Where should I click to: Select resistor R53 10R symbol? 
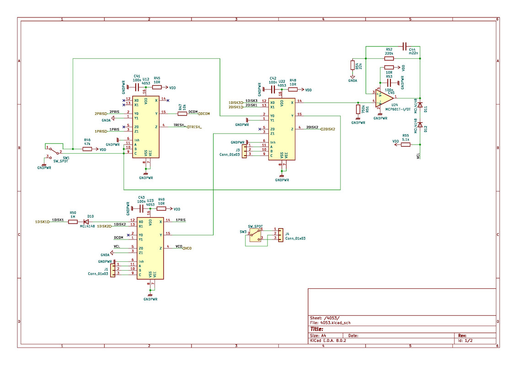point(389,68)
